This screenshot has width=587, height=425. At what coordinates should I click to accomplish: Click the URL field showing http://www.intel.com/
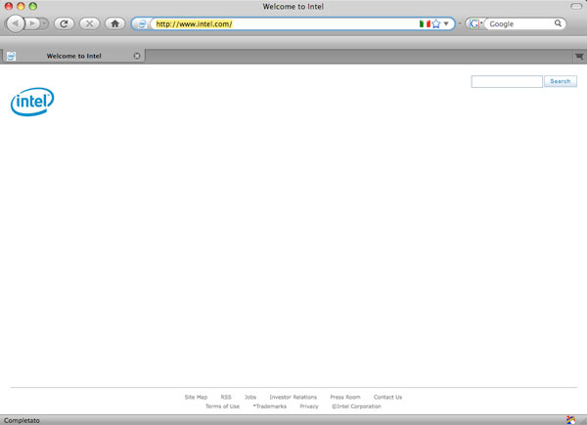284,23
